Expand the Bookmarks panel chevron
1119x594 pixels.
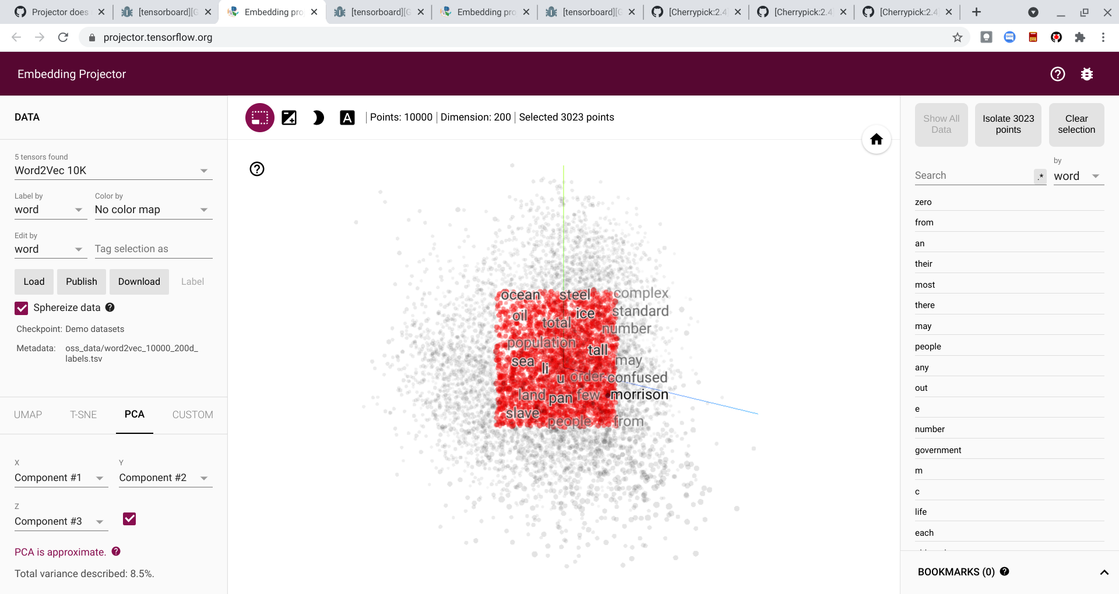point(1104,572)
